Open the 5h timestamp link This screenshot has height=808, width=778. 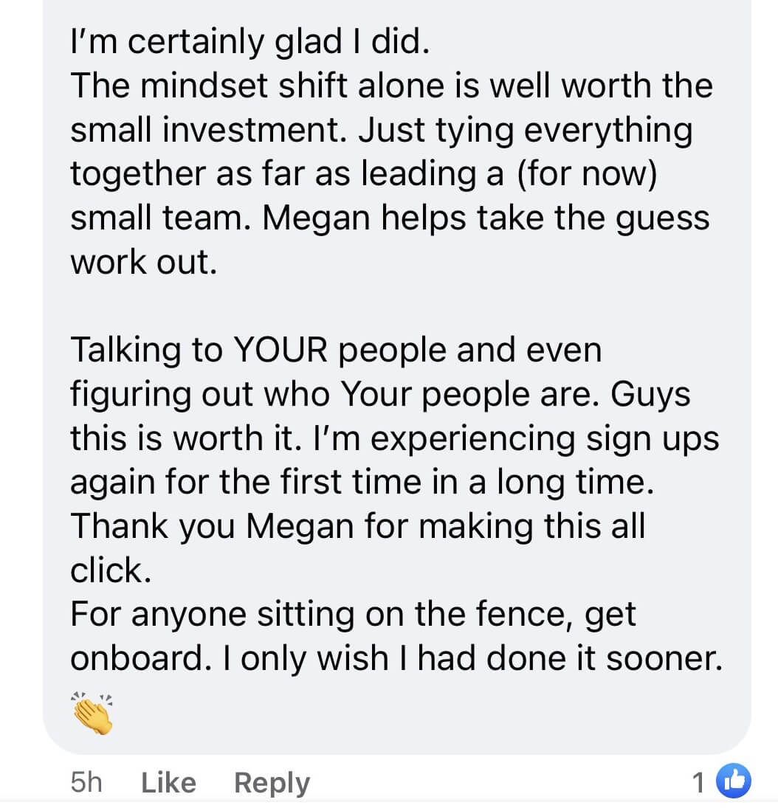point(86,782)
